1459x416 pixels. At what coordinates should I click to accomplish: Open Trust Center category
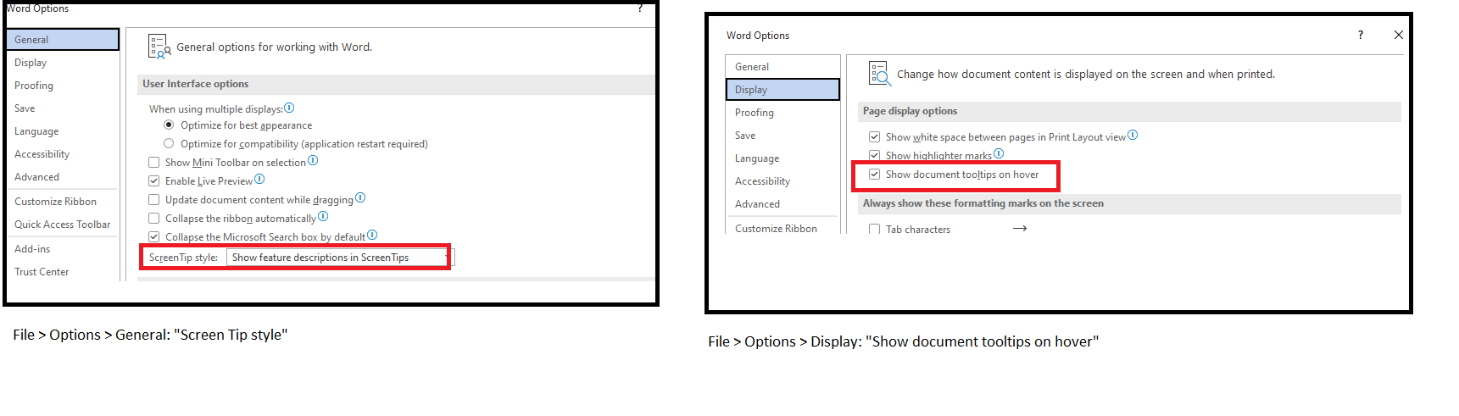click(62, 271)
